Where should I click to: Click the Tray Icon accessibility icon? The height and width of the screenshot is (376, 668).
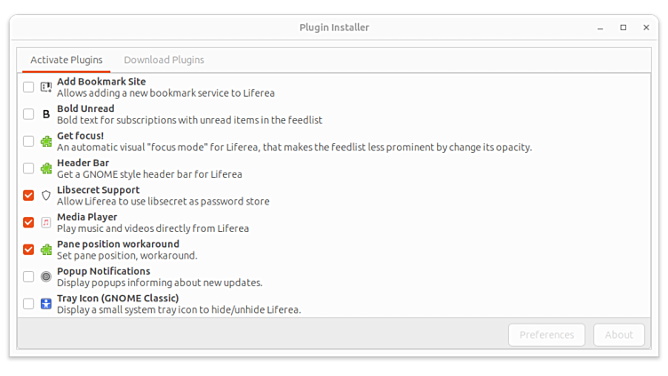click(46, 304)
